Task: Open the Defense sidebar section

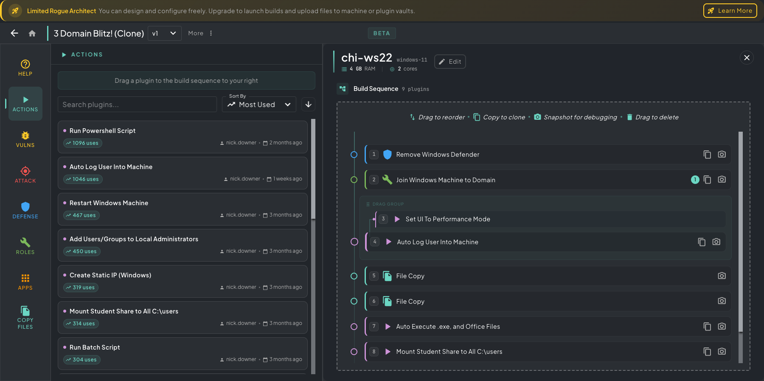Action: [25, 211]
